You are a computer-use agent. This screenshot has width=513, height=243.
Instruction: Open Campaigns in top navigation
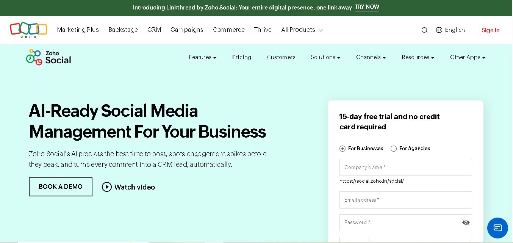pyautogui.click(x=187, y=30)
